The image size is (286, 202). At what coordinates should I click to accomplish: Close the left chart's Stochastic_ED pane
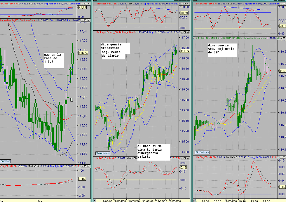[88, 4]
